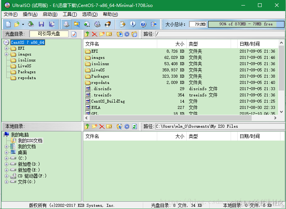Create new folder in local pane toolbar
Viewport: 286px width, 209px height.
point(94,127)
